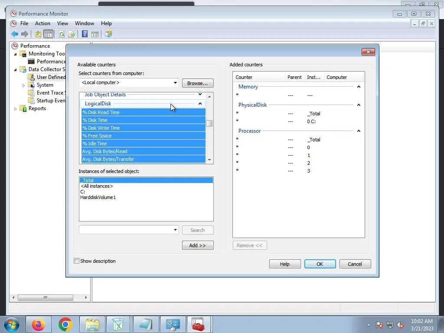Click the network tray icon

point(390,325)
